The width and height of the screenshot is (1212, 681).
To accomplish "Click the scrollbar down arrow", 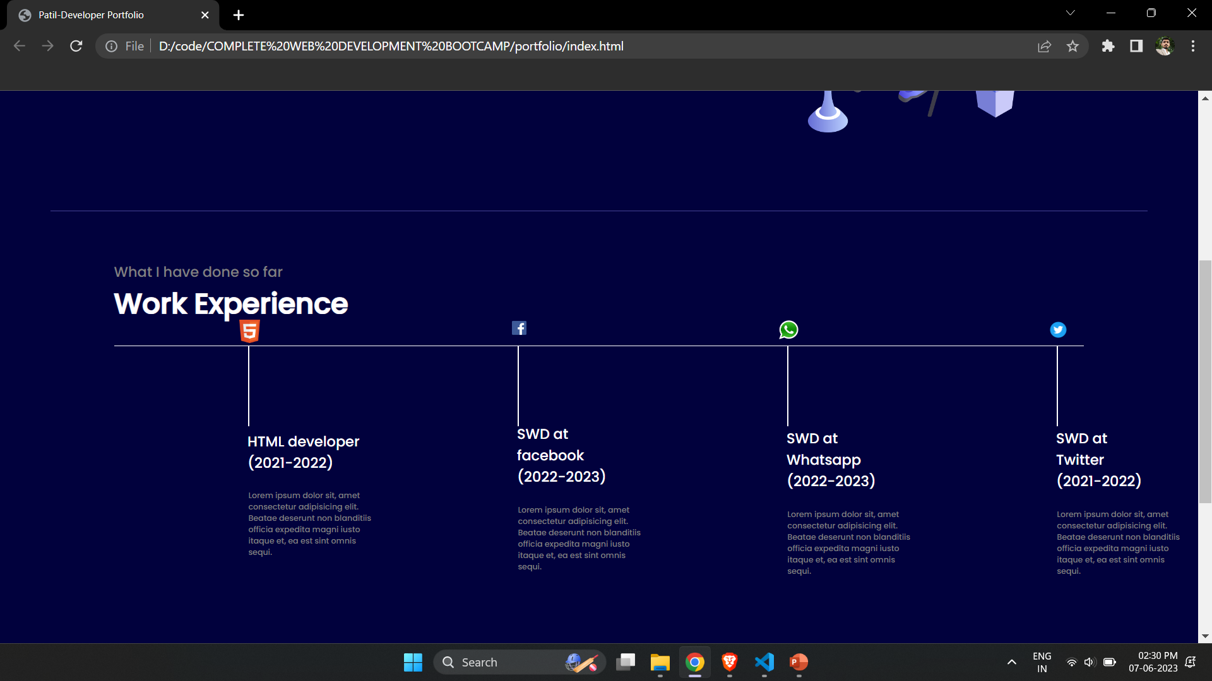I will [x=1205, y=636].
